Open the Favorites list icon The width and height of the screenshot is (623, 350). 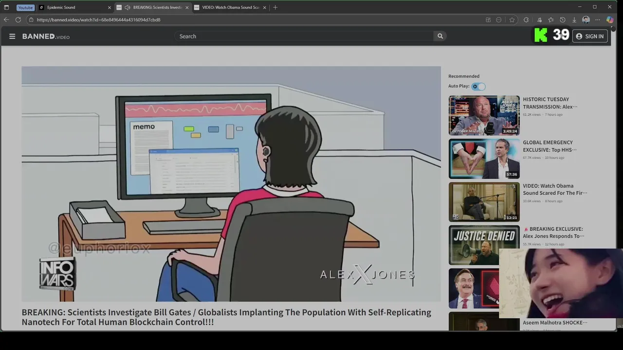(550, 20)
